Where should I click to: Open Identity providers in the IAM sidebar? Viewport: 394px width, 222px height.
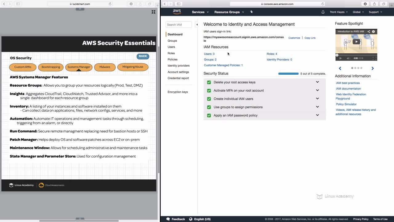[179, 66]
